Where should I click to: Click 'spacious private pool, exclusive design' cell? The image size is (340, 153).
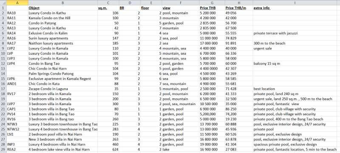[295, 145]
